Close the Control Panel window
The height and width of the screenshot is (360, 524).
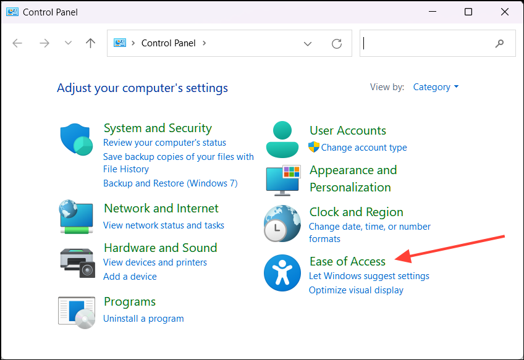coord(505,12)
